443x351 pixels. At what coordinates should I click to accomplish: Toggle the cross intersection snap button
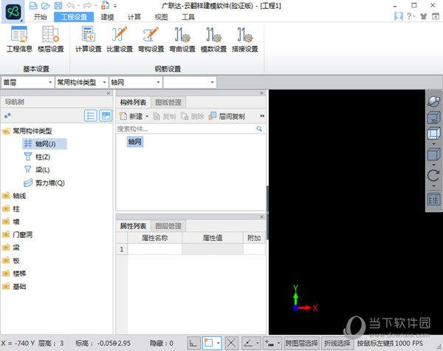(x=231, y=344)
